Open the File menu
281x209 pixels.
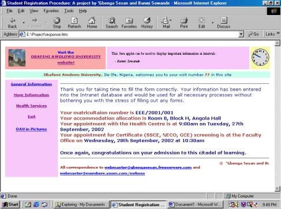[9, 11]
